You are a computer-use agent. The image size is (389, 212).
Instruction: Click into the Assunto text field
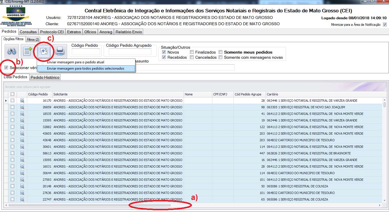pos(185,68)
